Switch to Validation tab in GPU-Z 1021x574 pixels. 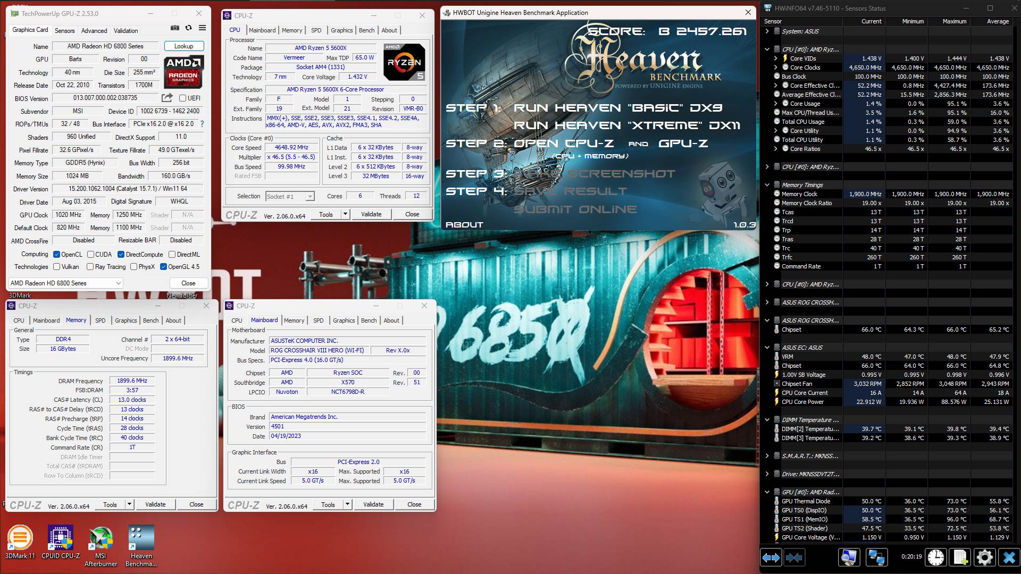(126, 30)
